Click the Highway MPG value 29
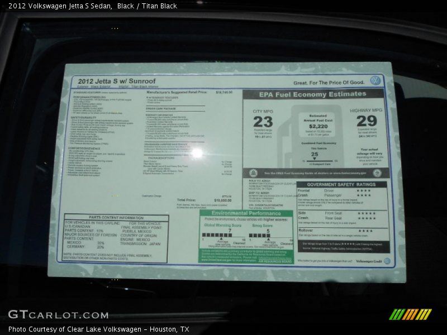Screen dimensions: 447x335 pyautogui.click(x=367, y=121)
